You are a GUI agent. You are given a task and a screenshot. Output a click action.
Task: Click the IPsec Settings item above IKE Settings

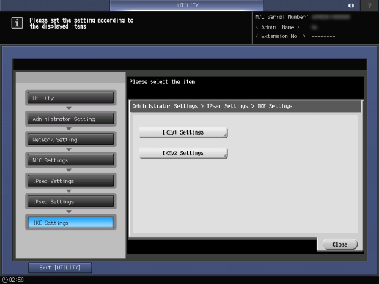click(70, 201)
